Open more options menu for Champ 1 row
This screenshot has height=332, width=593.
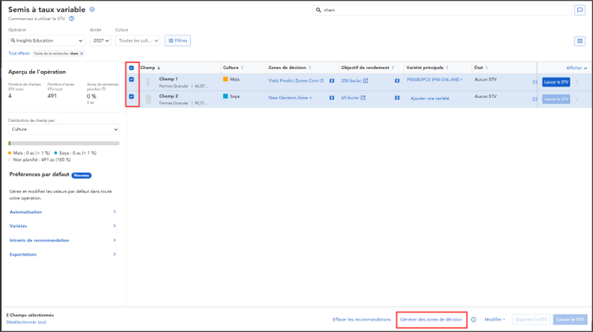tap(577, 82)
